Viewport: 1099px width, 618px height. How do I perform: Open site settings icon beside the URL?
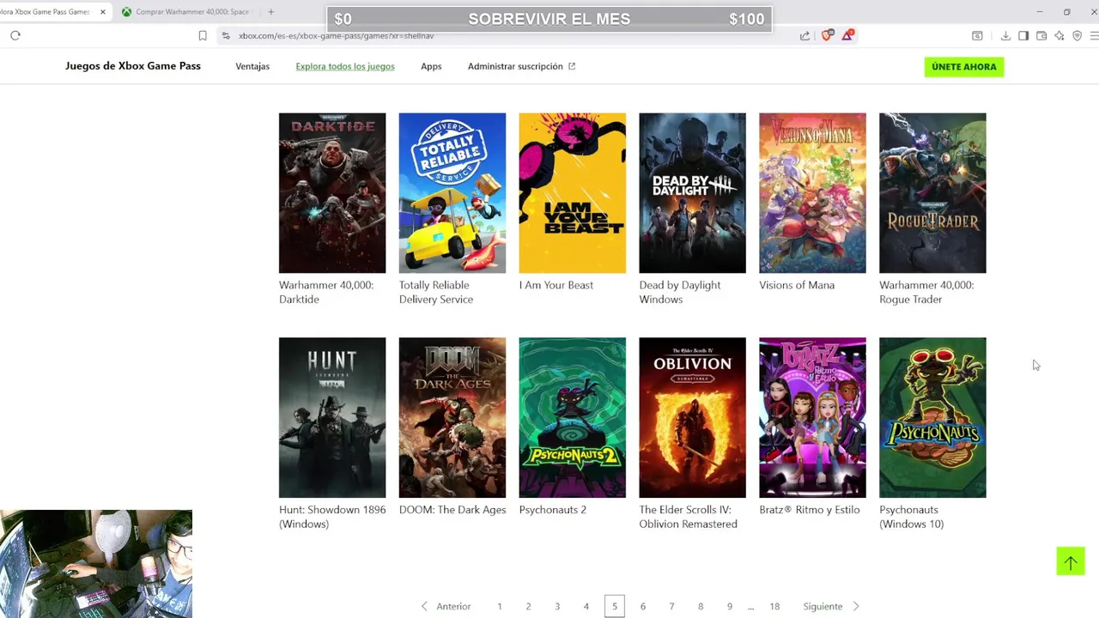click(226, 35)
